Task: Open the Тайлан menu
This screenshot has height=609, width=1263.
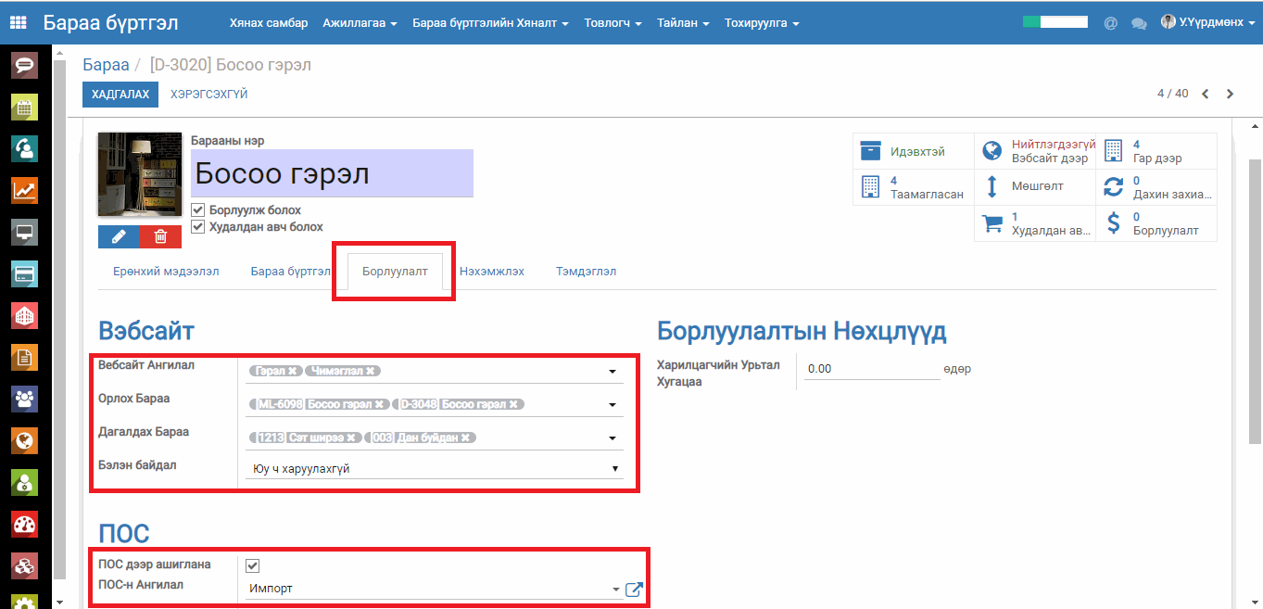Action: (x=683, y=23)
